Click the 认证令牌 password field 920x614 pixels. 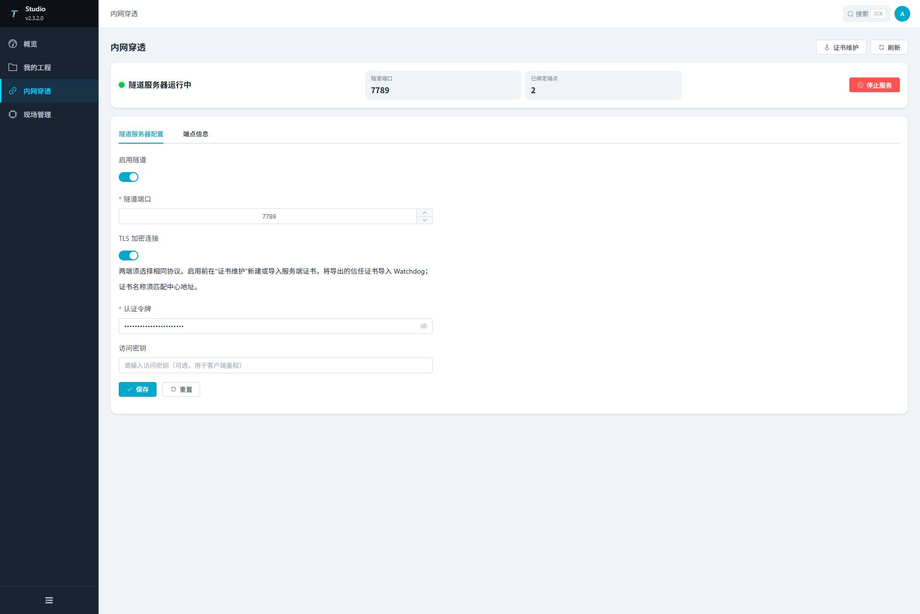click(275, 326)
